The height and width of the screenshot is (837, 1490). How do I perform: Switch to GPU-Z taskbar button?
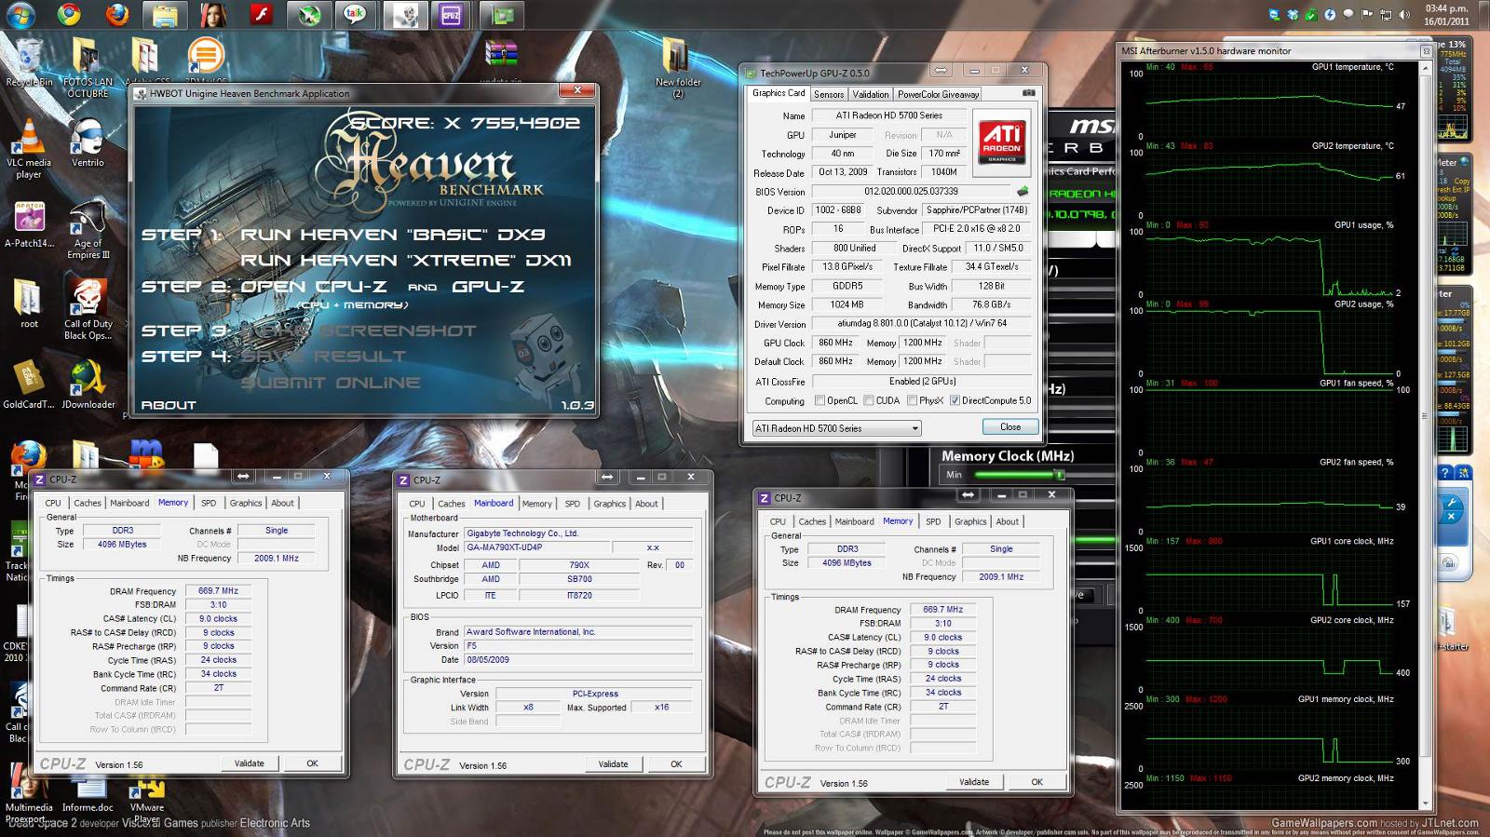(x=503, y=15)
